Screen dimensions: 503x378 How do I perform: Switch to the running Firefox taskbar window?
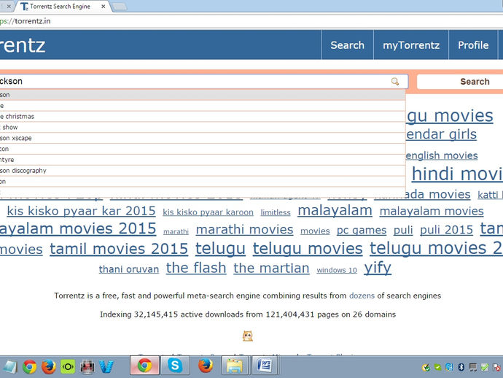pyautogui.click(x=205, y=366)
